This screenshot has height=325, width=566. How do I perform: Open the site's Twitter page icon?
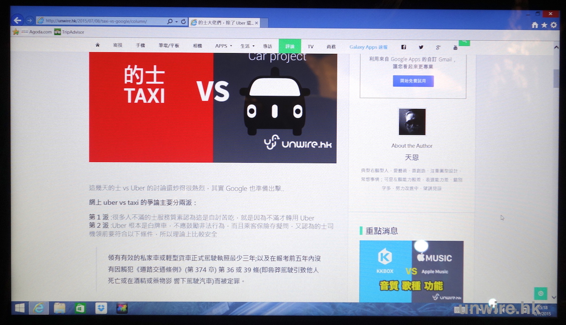coord(421,47)
